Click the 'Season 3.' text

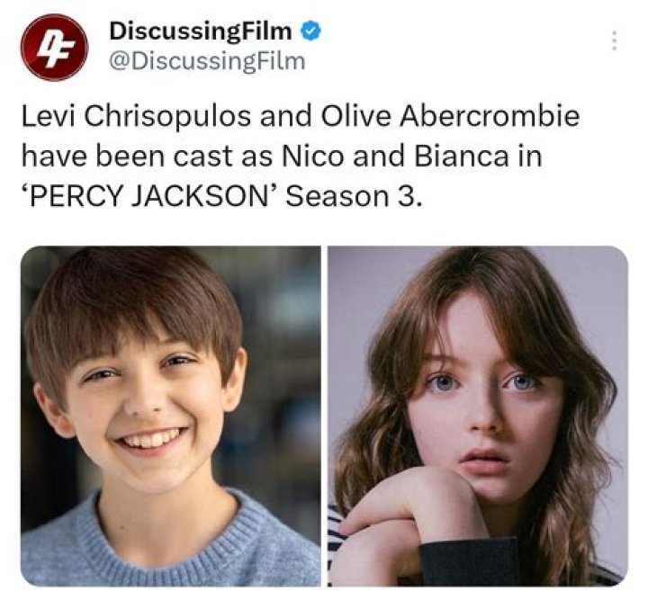tap(355, 196)
